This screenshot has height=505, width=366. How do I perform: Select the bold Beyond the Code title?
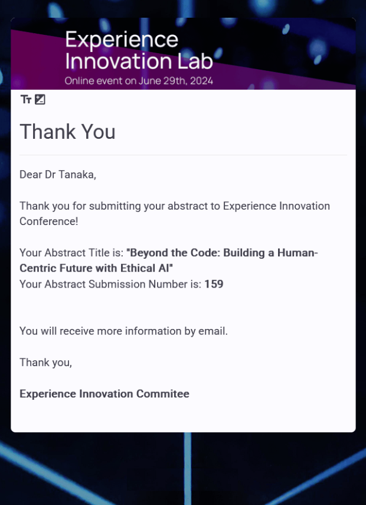pos(169,260)
